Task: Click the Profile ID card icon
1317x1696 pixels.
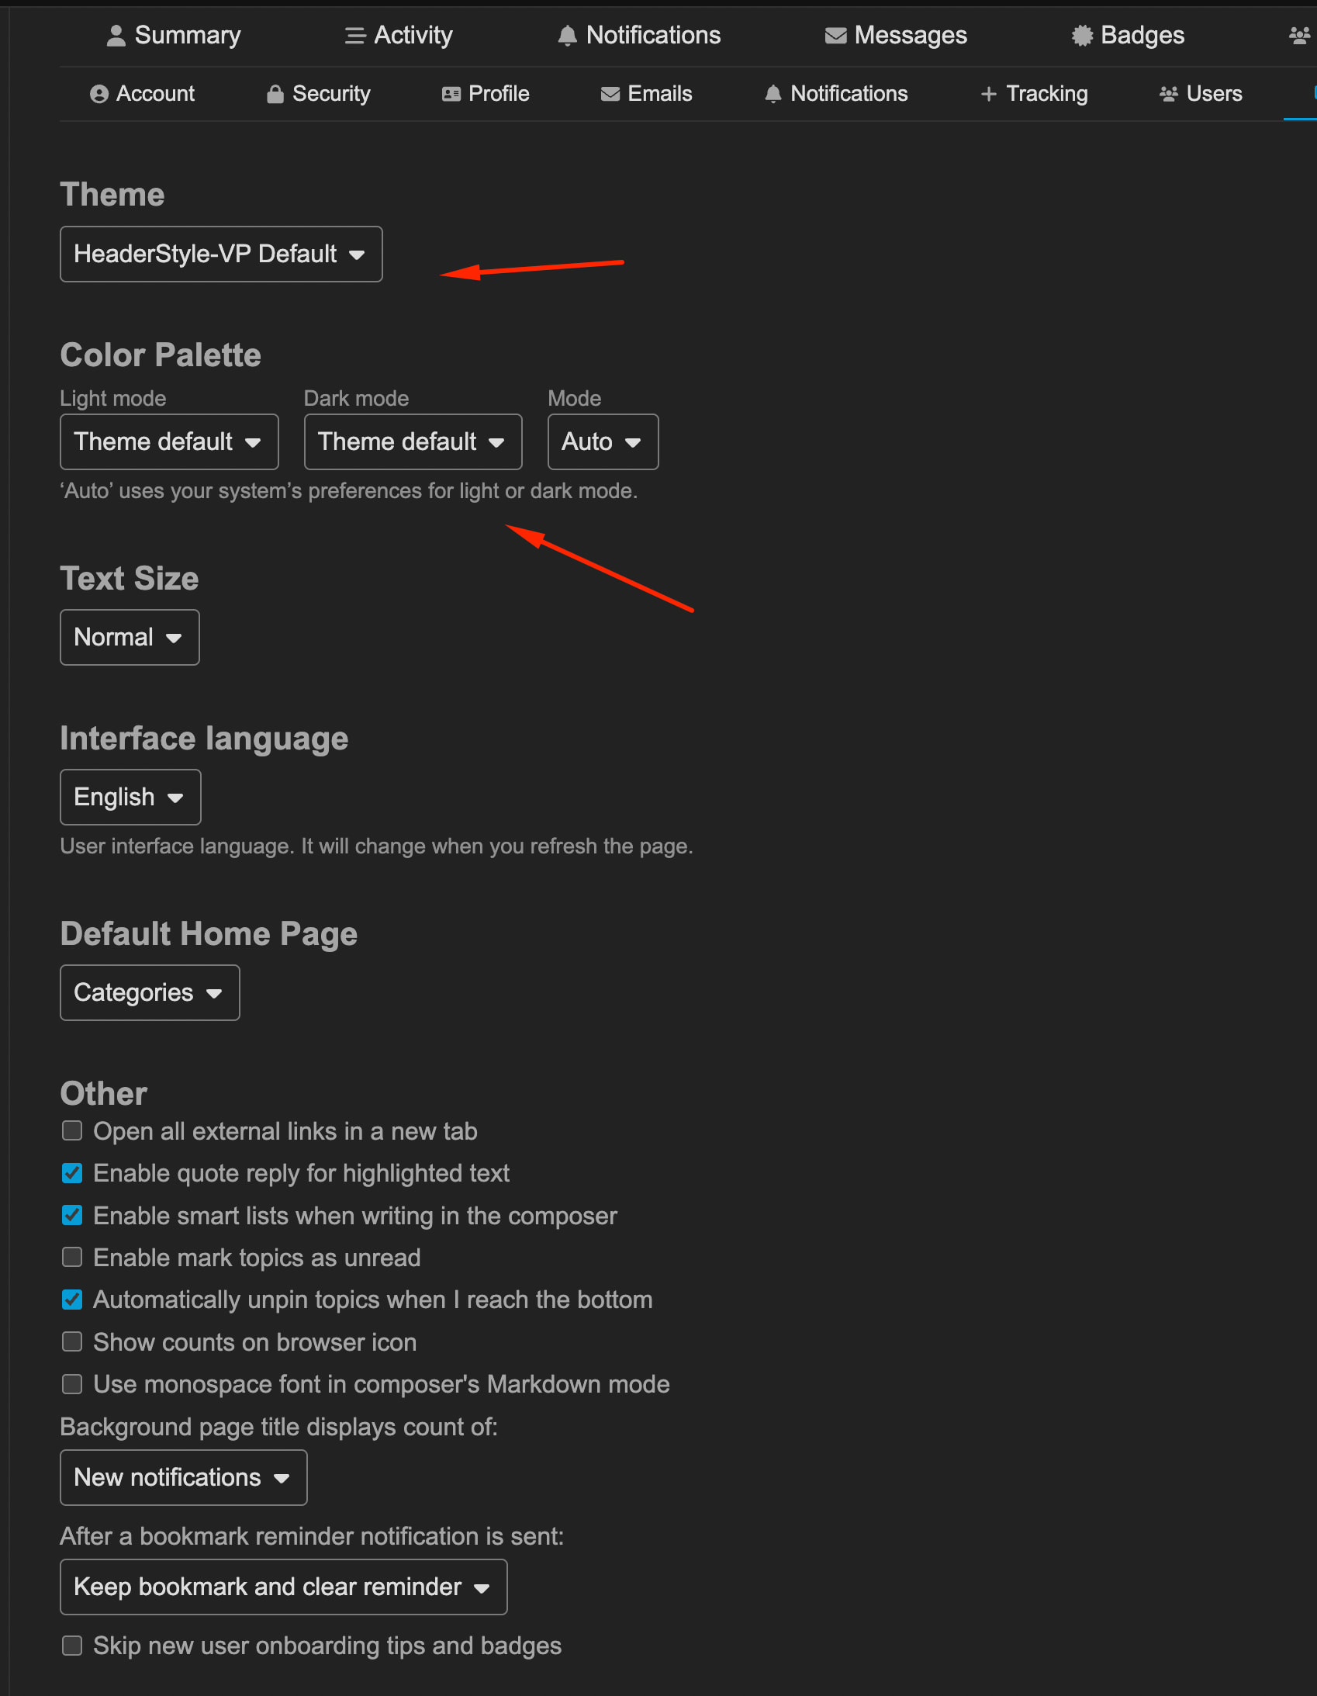Action: click(x=451, y=95)
